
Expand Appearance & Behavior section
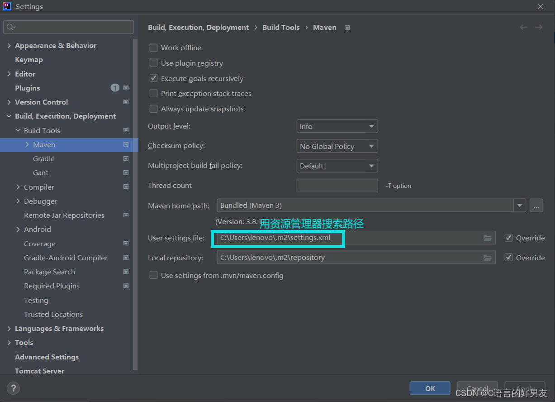9,45
